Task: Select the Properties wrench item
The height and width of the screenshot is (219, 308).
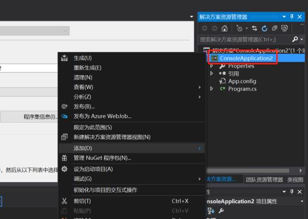Action: [237, 66]
